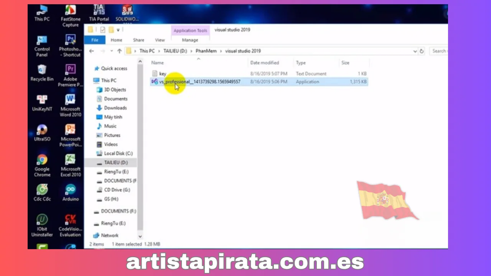The width and height of the screenshot is (491, 276).
Task: Switch to the Home ribbon tab
Action: (116, 40)
